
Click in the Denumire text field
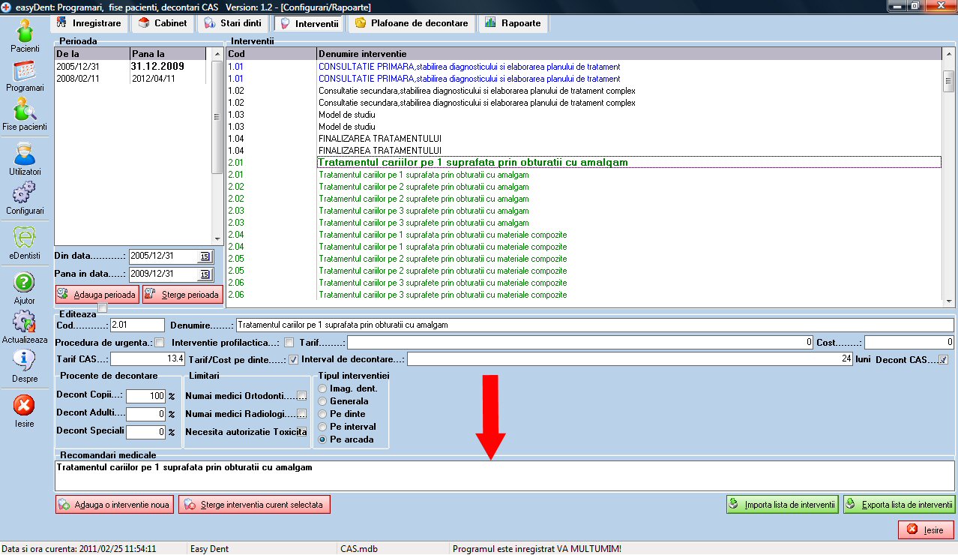pos(594,325)
